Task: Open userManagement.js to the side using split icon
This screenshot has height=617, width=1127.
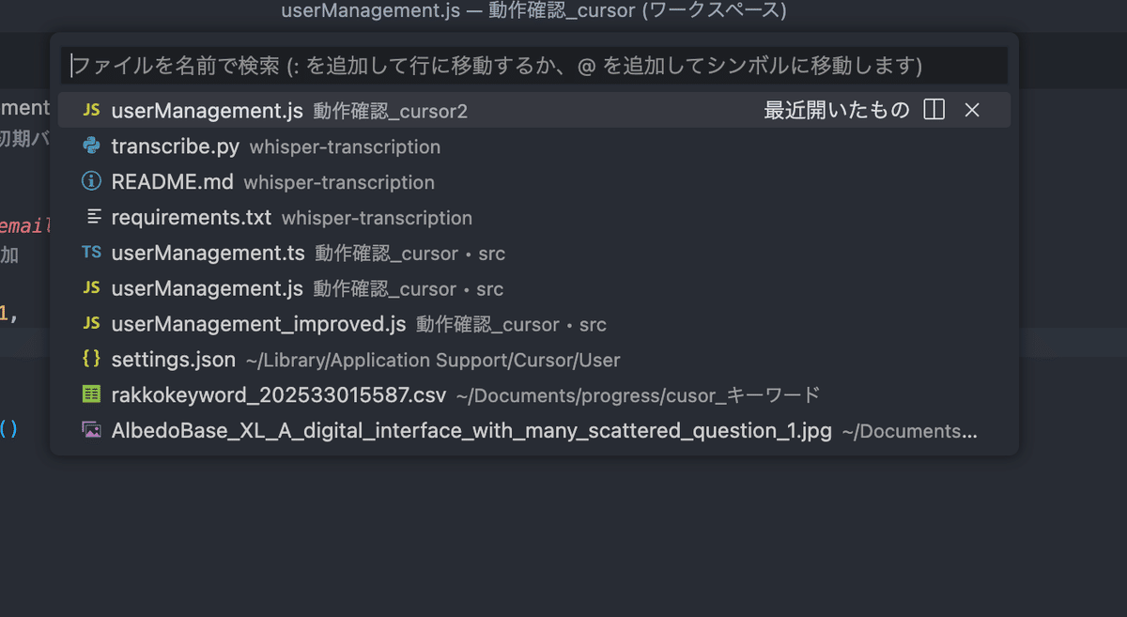Action: (934, 110)
